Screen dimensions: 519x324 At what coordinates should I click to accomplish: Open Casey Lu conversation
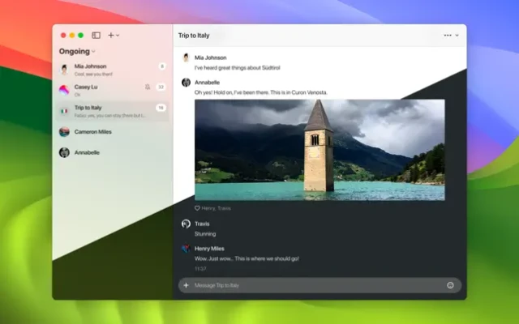pyautogui.click(x=113, y=90)
